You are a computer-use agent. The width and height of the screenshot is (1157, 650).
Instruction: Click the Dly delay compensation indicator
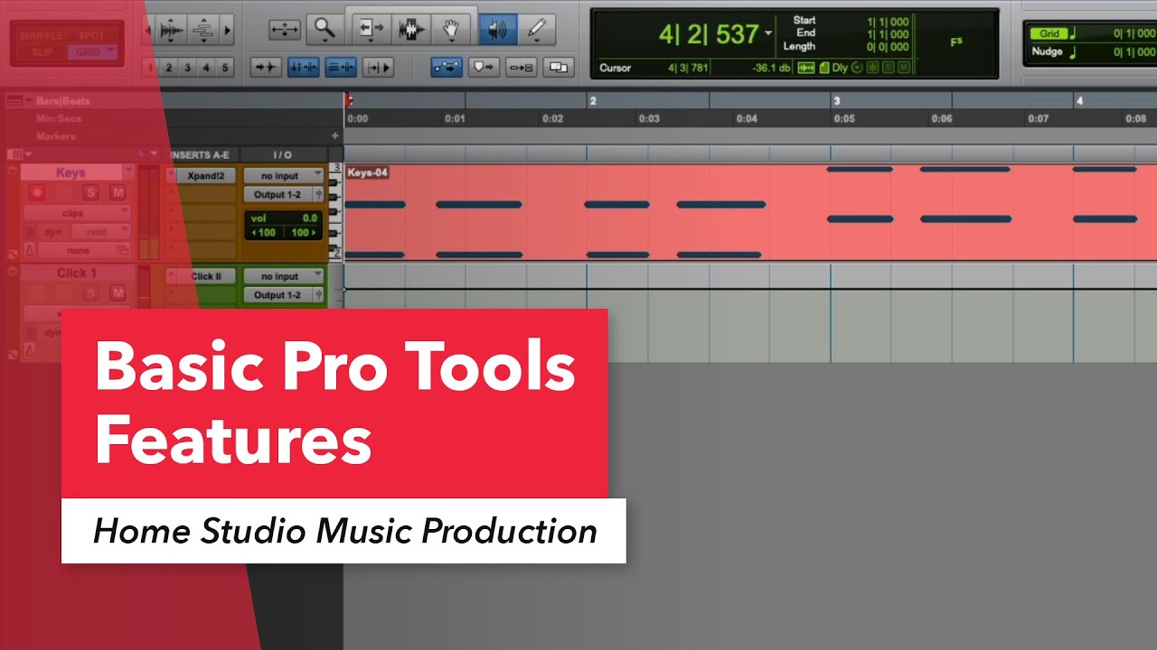(x=841, y=68)
